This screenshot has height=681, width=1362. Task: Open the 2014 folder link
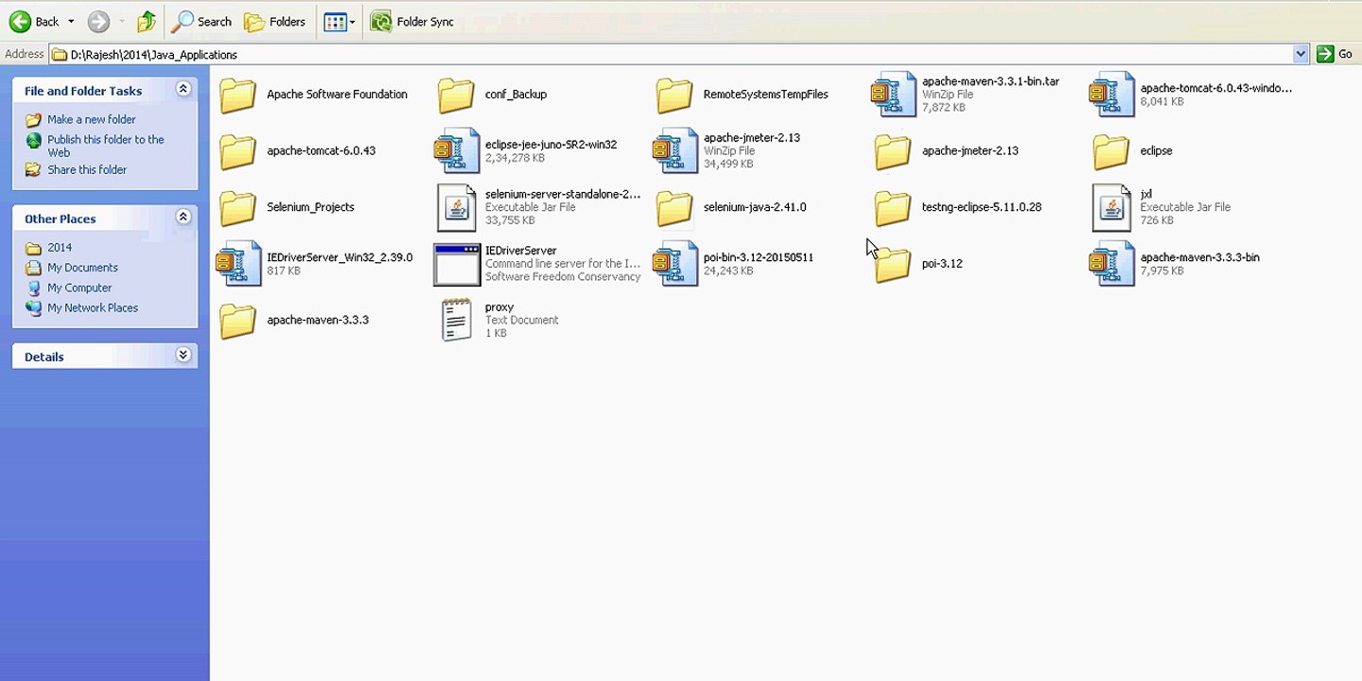[60, 248]
